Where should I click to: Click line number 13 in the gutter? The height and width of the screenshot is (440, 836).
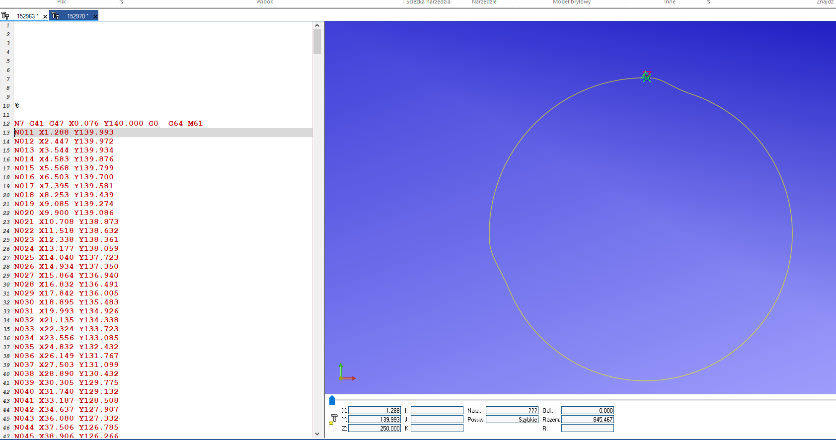click(x=6, y=133)
